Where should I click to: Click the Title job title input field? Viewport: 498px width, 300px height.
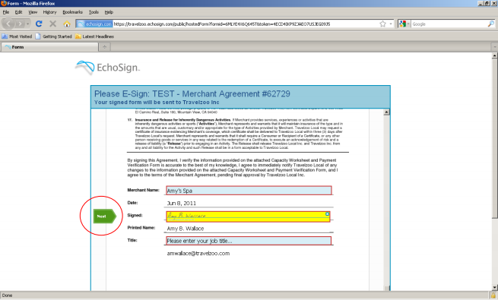click(249, 241)
